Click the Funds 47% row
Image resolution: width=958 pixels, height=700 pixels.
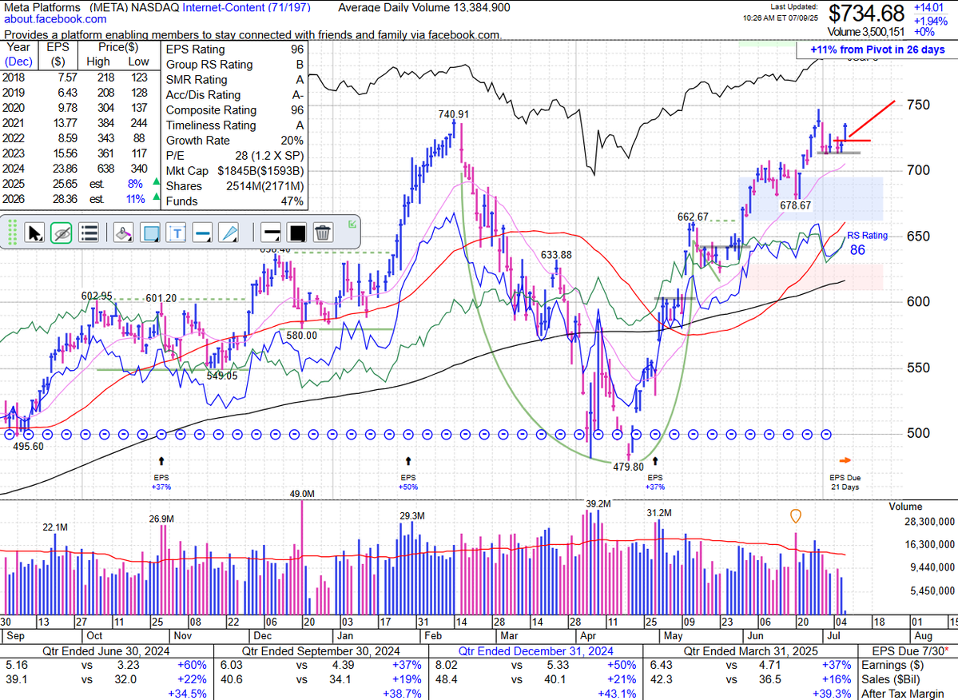(235, 201)
